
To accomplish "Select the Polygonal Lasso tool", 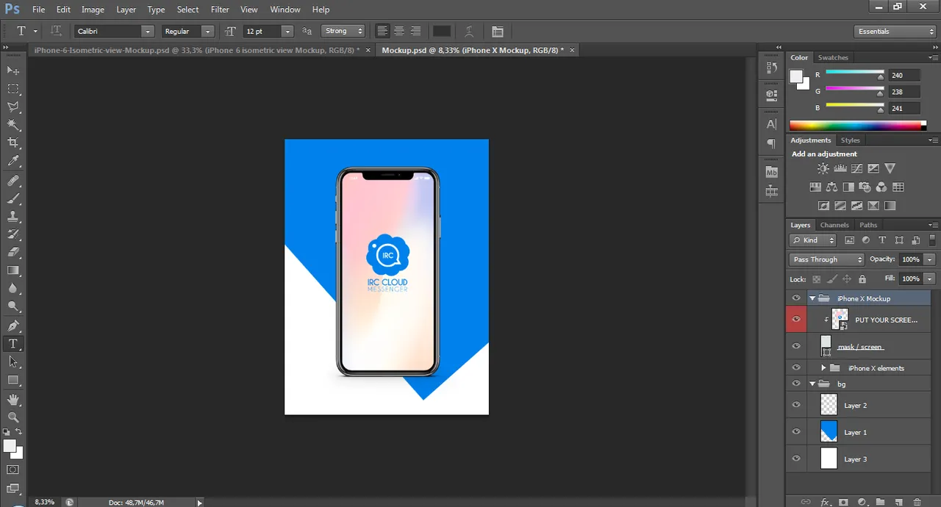I will tap(13, 107).
